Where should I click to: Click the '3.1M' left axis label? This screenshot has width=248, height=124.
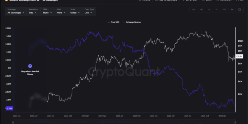tap(8, 52)
